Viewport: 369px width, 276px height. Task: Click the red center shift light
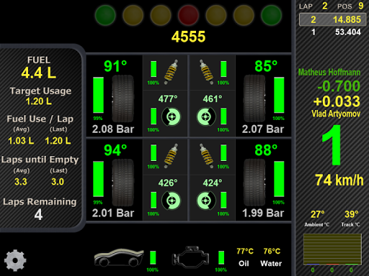[188, 15]
